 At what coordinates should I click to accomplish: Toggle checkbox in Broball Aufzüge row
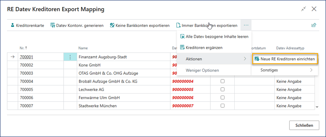coord(222,81)
